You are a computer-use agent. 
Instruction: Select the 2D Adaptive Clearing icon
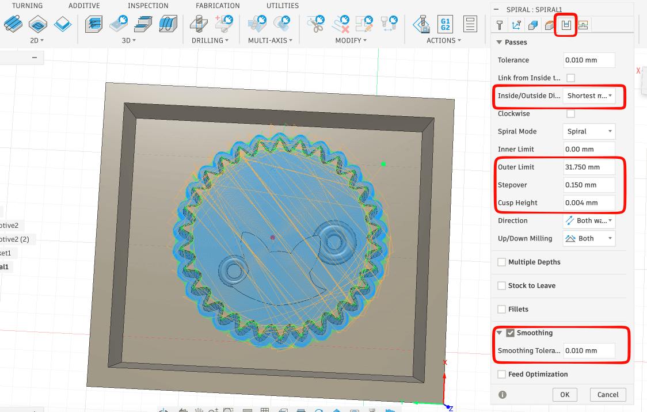13,24
